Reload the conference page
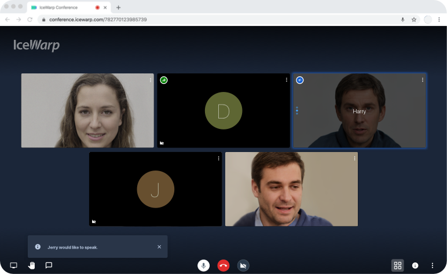 30,20
